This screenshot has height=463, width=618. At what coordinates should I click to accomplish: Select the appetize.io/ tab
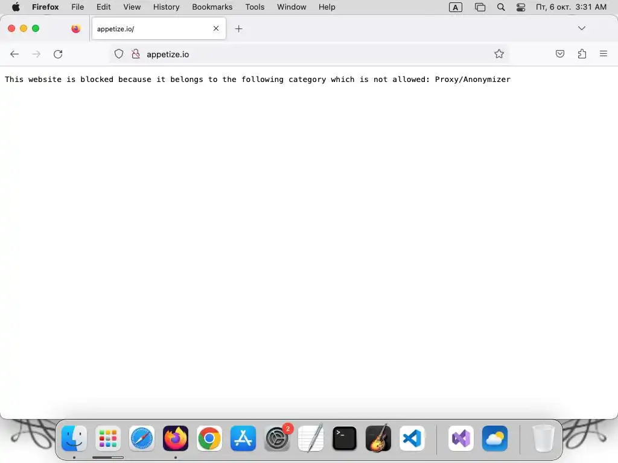click(159, 29)
